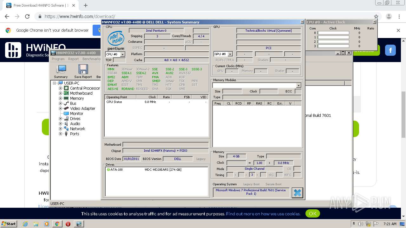The height and width of the screenshot is (228, 406).
Task: Click the operating system Windows 7 text box
Action: (251, 192)
